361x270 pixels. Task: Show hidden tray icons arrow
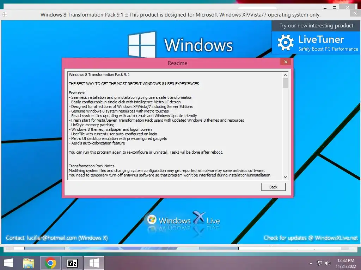tap(311, 263)
